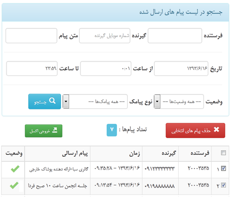
Task: Click the X icon on the red delete button
Action: (216, 129)
